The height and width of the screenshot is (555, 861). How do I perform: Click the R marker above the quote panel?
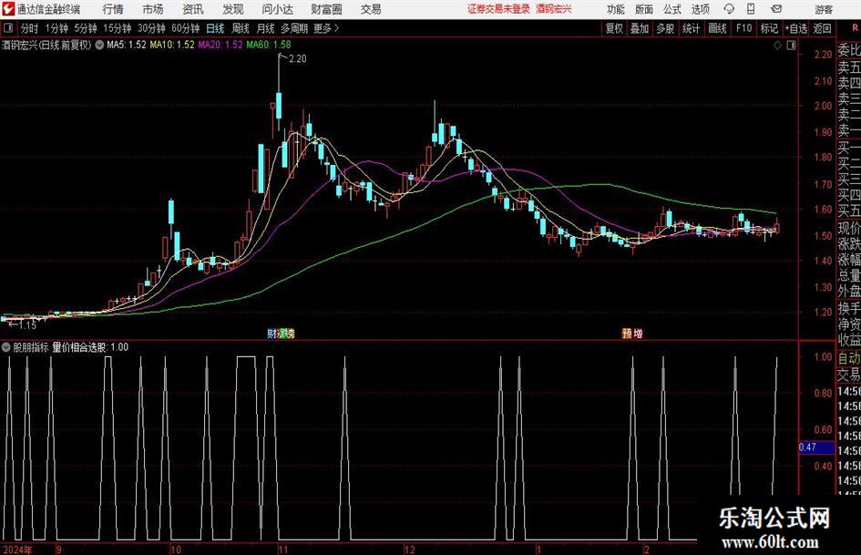(x=855, y=27)
